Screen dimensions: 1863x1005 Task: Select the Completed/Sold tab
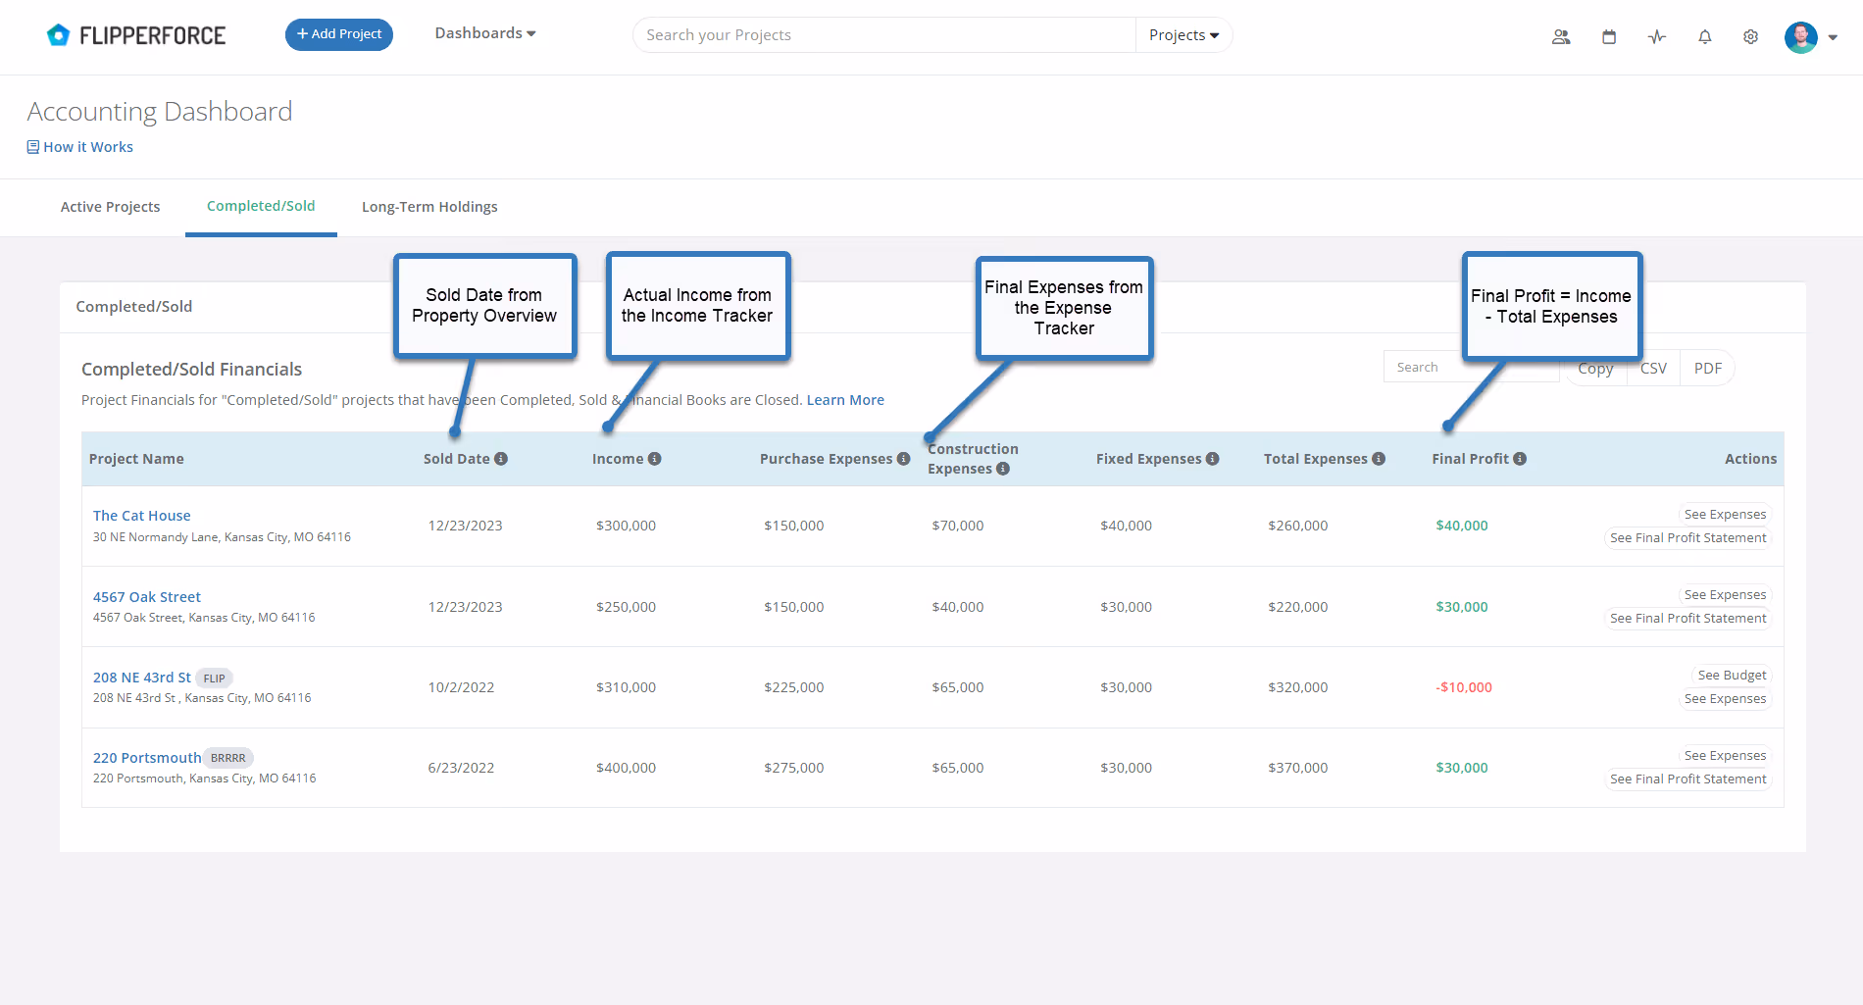261,206
